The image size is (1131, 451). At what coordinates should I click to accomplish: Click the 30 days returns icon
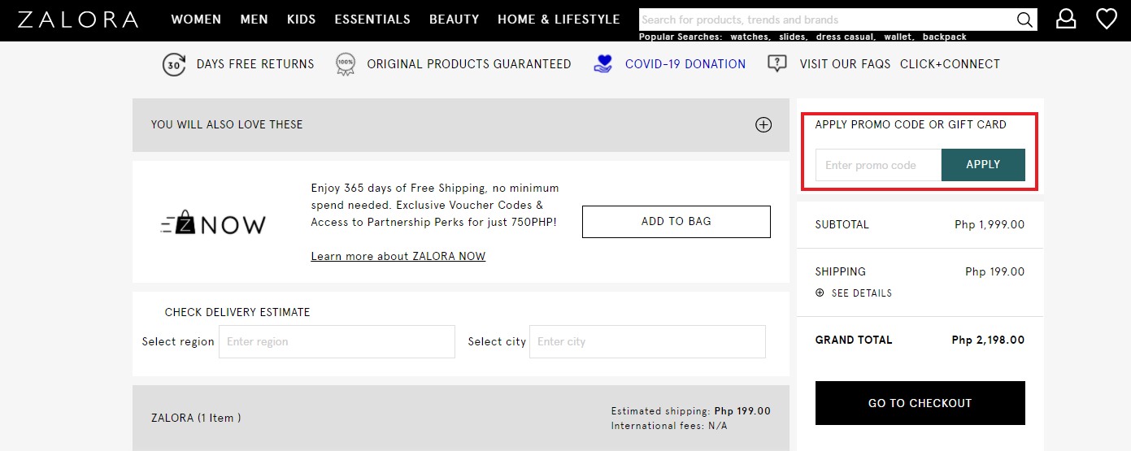coord(174,64)
